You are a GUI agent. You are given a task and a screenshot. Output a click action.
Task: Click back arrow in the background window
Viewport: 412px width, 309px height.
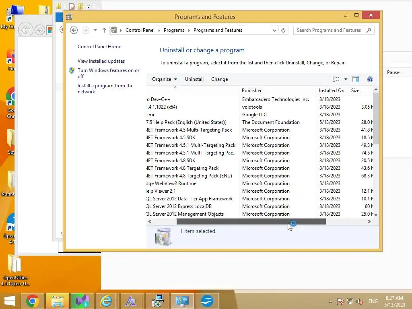click(25, 30)
